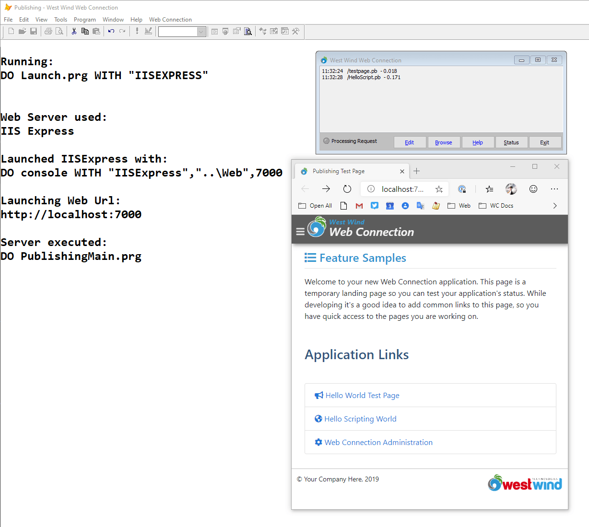Click Exit button in server window
Image resolution: width=589 pixels, height=527 pixels.
545,142
